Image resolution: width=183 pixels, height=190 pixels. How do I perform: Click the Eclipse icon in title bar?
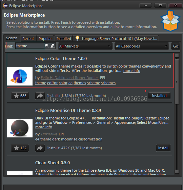click(5, 6)
